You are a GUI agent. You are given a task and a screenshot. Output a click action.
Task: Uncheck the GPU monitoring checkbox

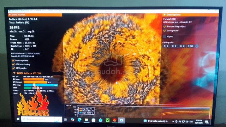(13, 64)
